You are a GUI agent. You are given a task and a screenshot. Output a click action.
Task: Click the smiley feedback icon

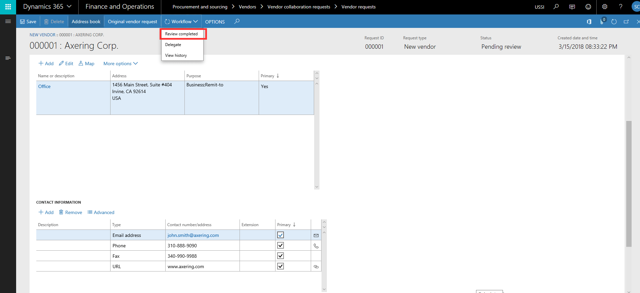click(x=588, y=7)
